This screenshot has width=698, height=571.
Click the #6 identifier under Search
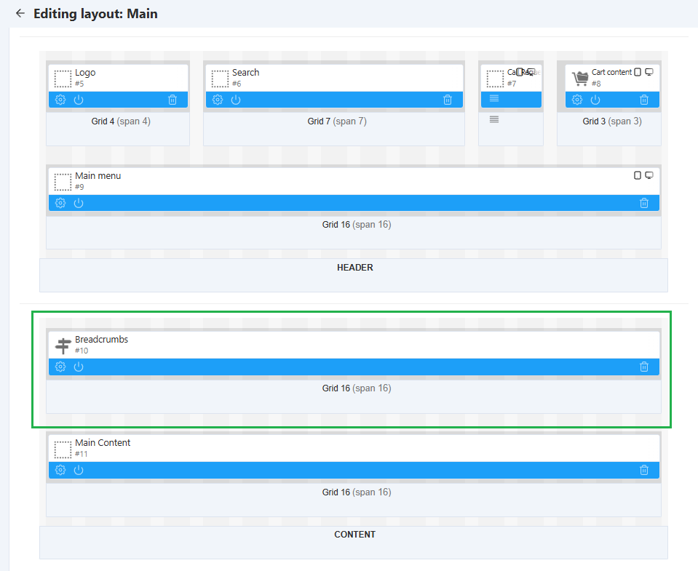pyautogui.click(x=237, y=83)
